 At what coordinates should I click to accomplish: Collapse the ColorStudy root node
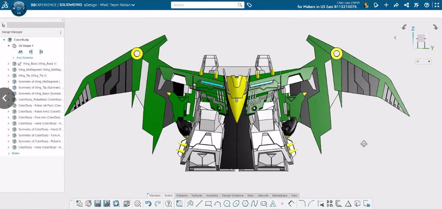click(4, 40)
